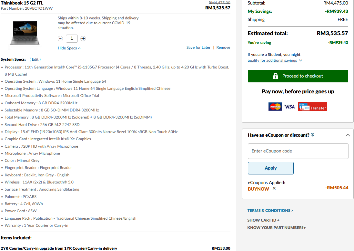Screen dimensions: 354x251
Task: Click the VISA payment icon
Action: tap(290, 107)
